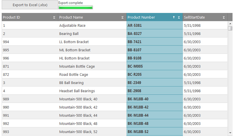Viewport: 236px width, 138px height.
Task: Select the 'Adjustable Race' cell
Action: tap(92, 25)
